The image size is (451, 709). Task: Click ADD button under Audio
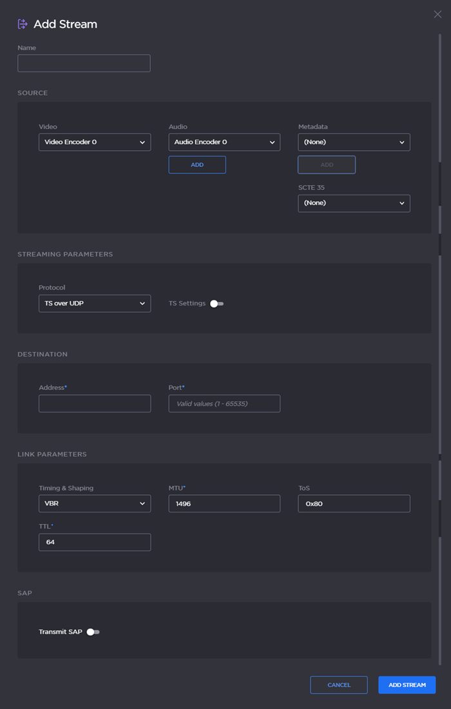point(197,165)
